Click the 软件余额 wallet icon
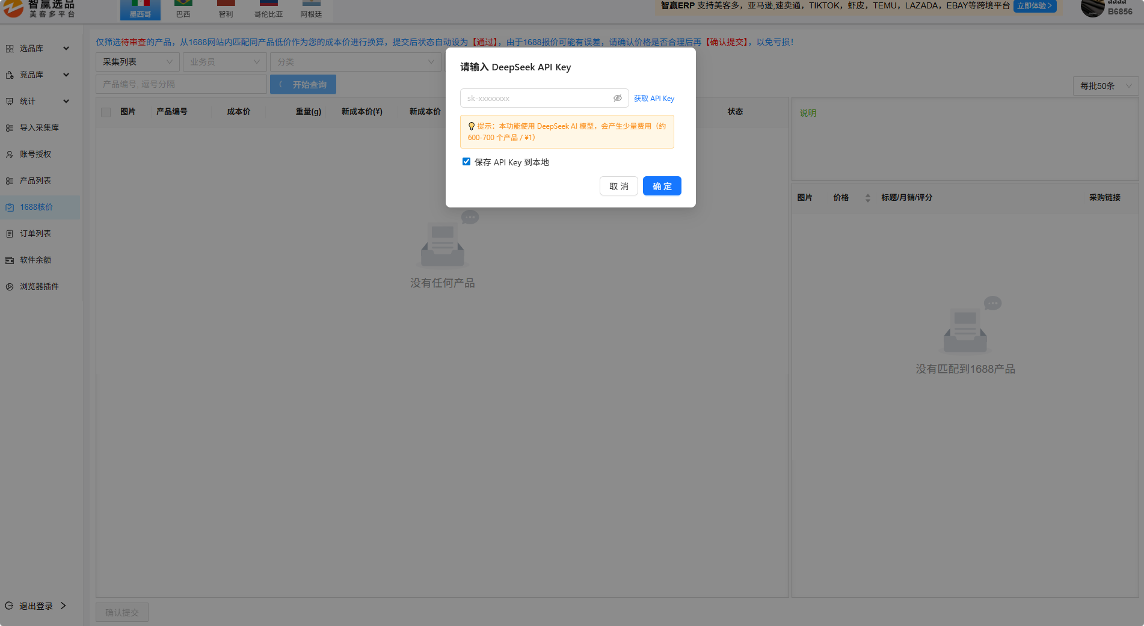 10,260
